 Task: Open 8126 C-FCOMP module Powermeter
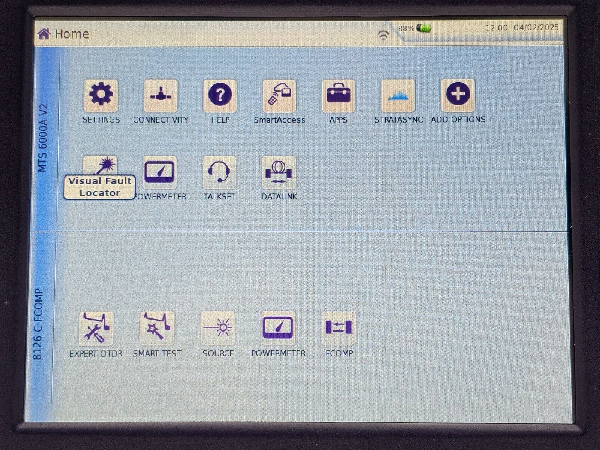click(x=278, y=328)
